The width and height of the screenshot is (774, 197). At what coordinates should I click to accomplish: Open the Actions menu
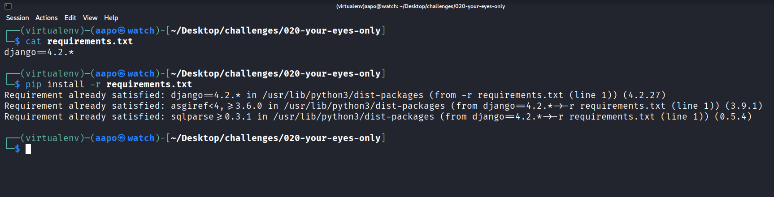pos(47,18)
